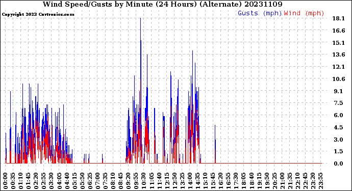
Task: Click the 19:15 time label
Action: [x=260, y=181]
